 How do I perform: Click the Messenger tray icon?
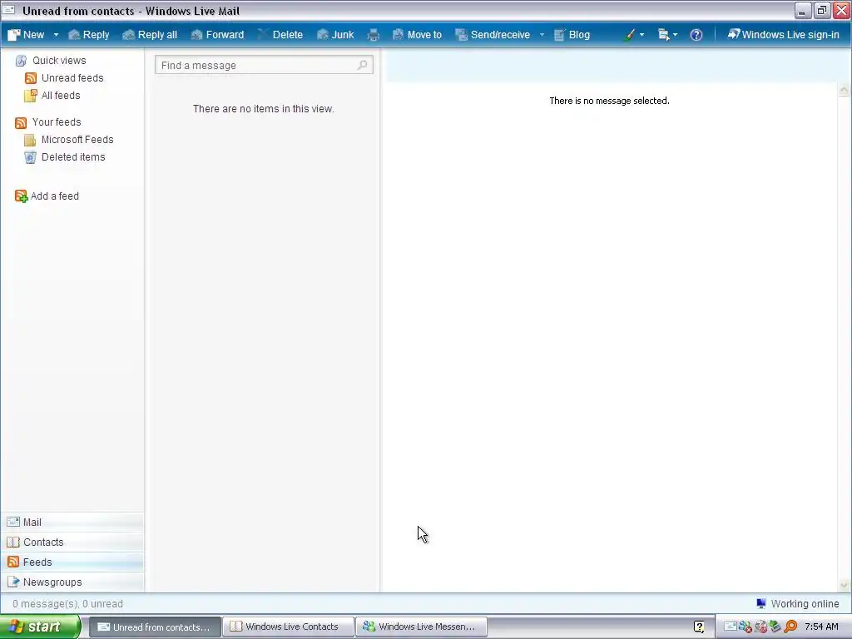click(745, 627)
